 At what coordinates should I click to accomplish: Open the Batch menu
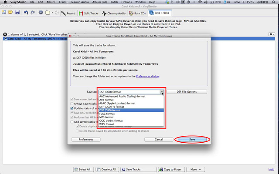tap(114, 2)
